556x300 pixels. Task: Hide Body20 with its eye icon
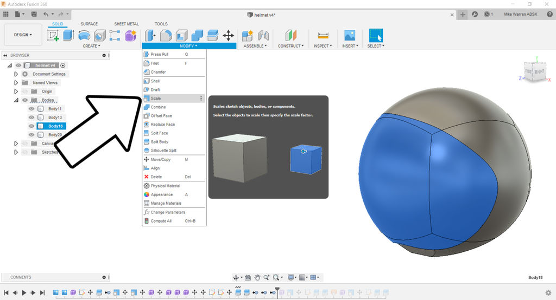(x=31, y=135)
